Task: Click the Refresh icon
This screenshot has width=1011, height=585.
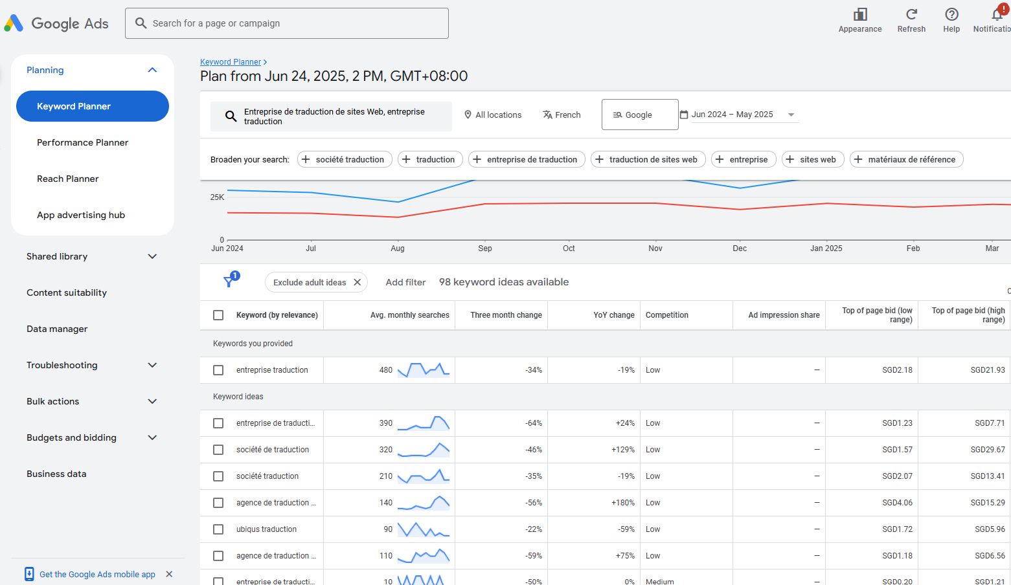Action: pyautogui.click(x=911, y=15)
